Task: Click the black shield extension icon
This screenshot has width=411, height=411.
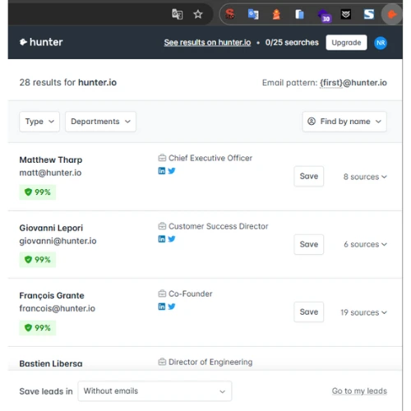Action: click(346, 14)
